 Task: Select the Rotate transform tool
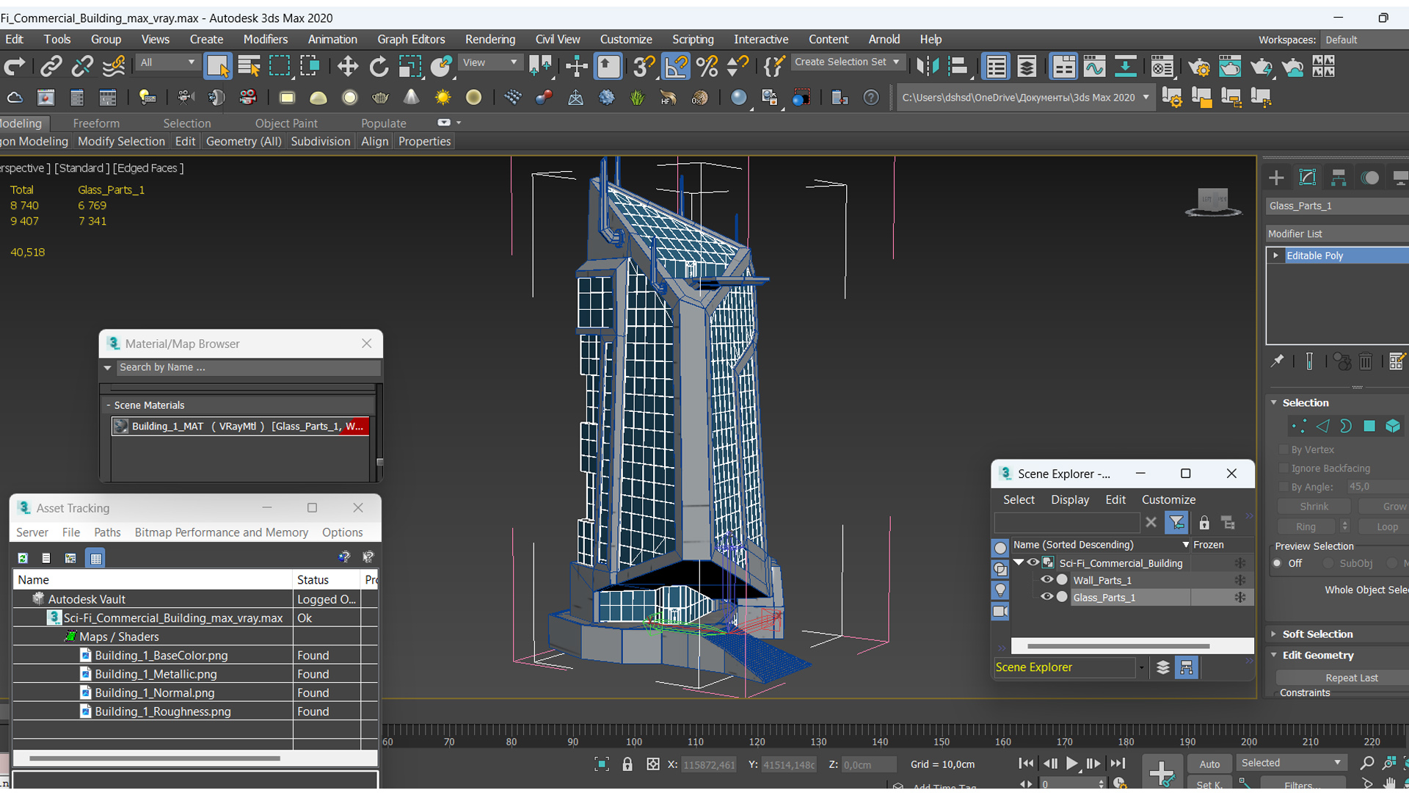click(379, 67)
